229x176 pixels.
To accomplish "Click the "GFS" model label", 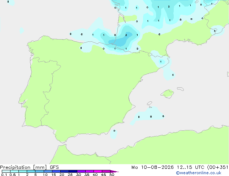I will pyautogui.click(x=54, y=167).
